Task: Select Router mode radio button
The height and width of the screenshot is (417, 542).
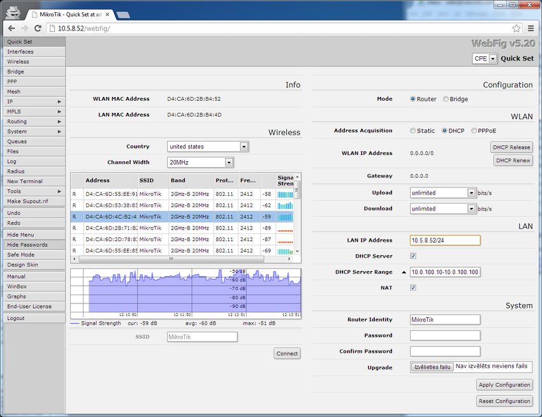Action: coord(413,99)
